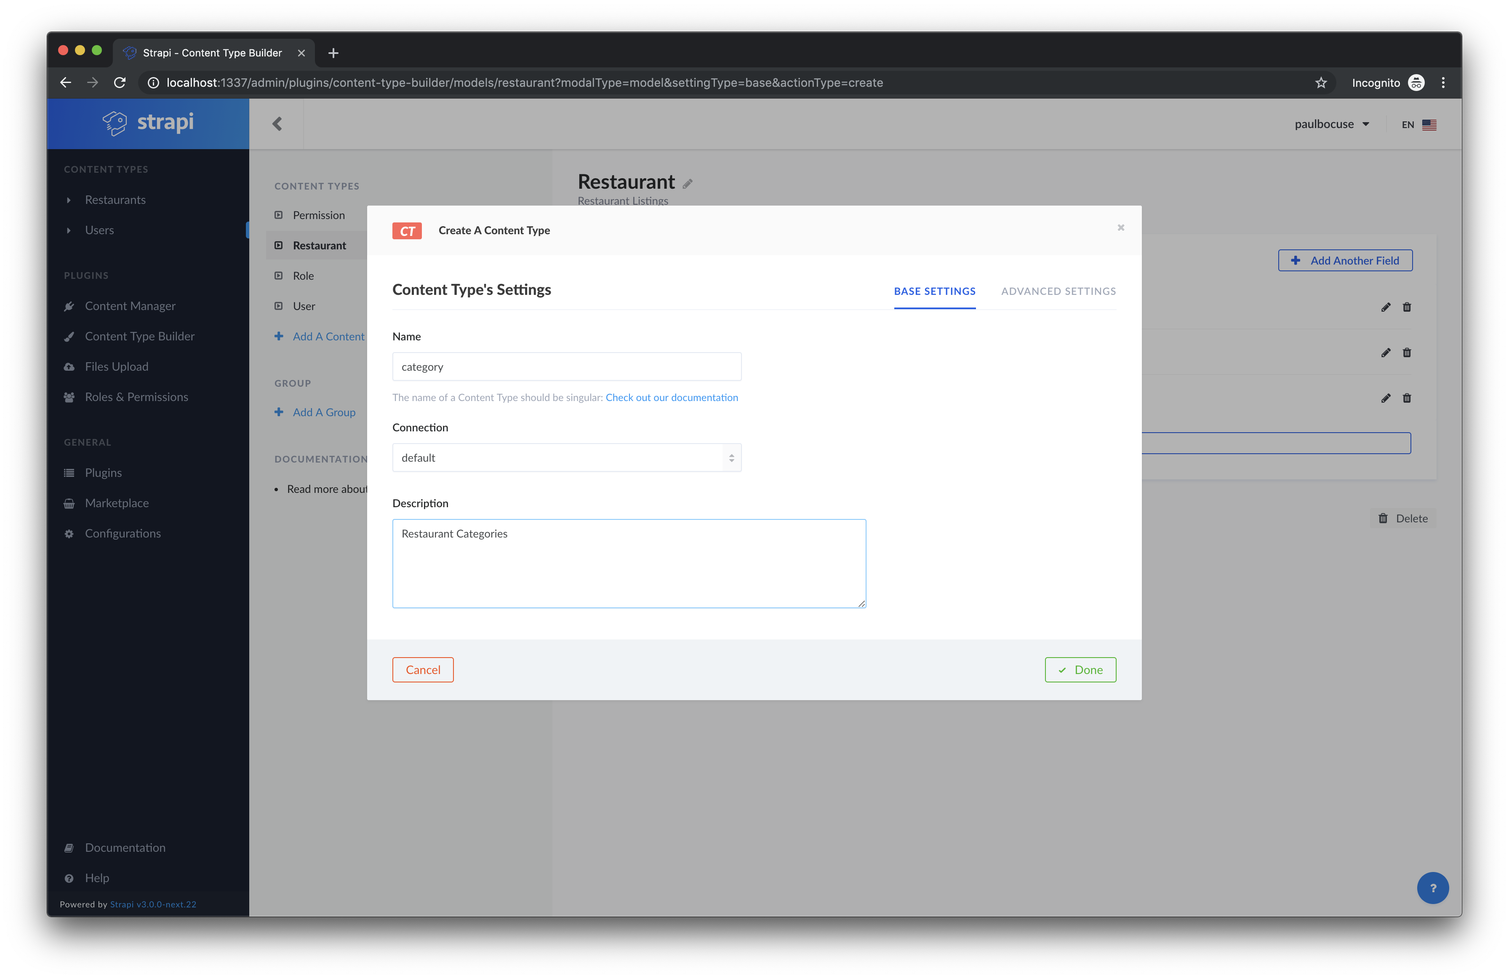Click the pencil icon beside Restaurant title
The image size is (1509, 979).
688,184
